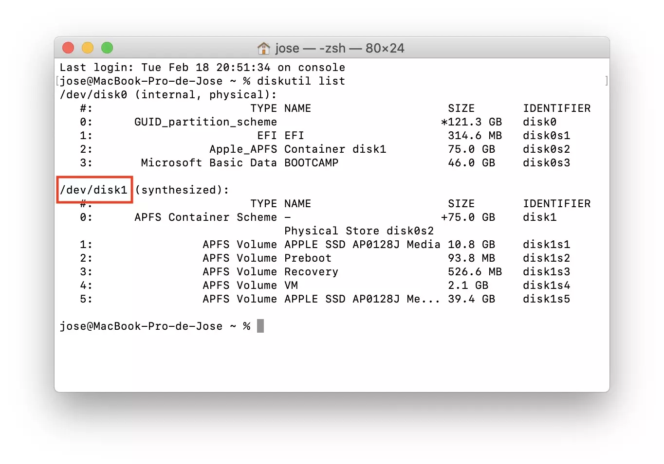The image size is (664, 464).
Task: Click the VM volume name
Action: (x=291, y=285)
